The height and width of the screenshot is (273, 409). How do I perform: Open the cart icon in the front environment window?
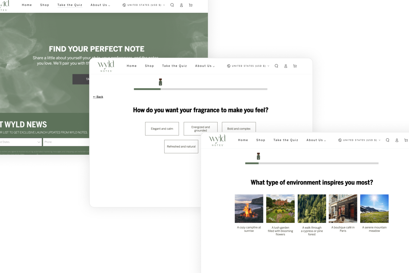406,140
